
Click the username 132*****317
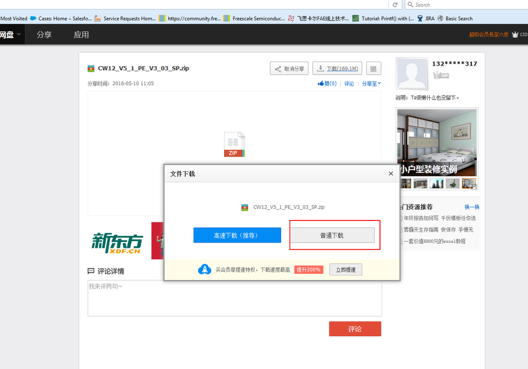(454, 63)
